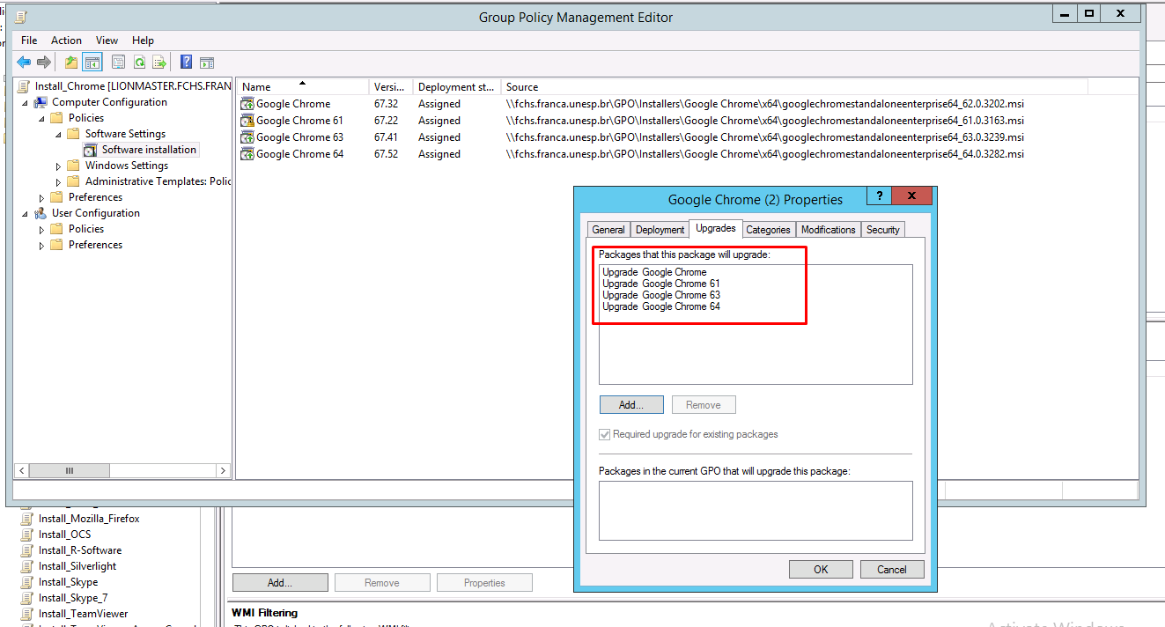Collapse the User Configuration node
This screenshot has height=627, width=1165.
(26, 214)
